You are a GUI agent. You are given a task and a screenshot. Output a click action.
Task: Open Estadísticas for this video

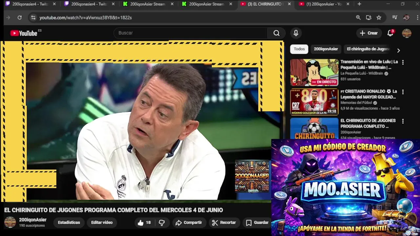tap(69, 223)
